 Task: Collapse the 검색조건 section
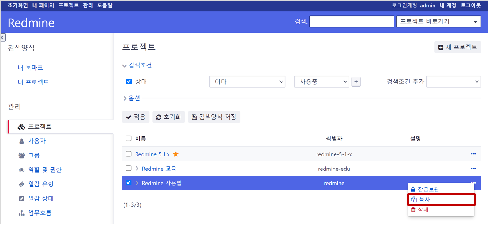(137, 65)
